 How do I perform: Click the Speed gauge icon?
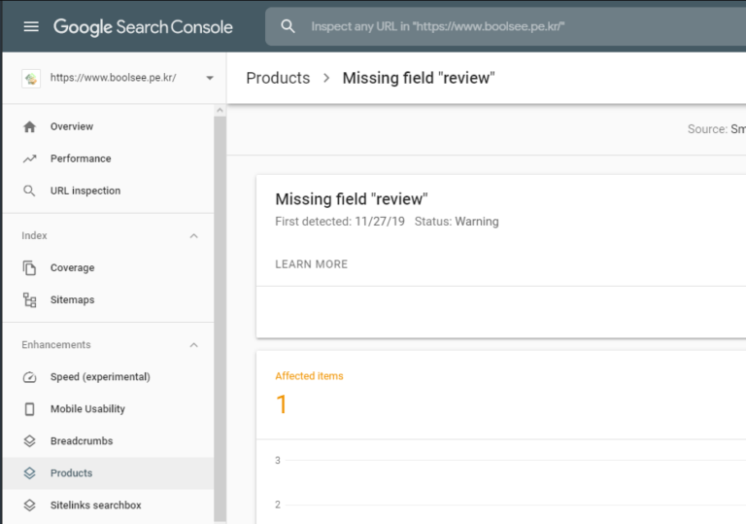click(x=29, y=377)
